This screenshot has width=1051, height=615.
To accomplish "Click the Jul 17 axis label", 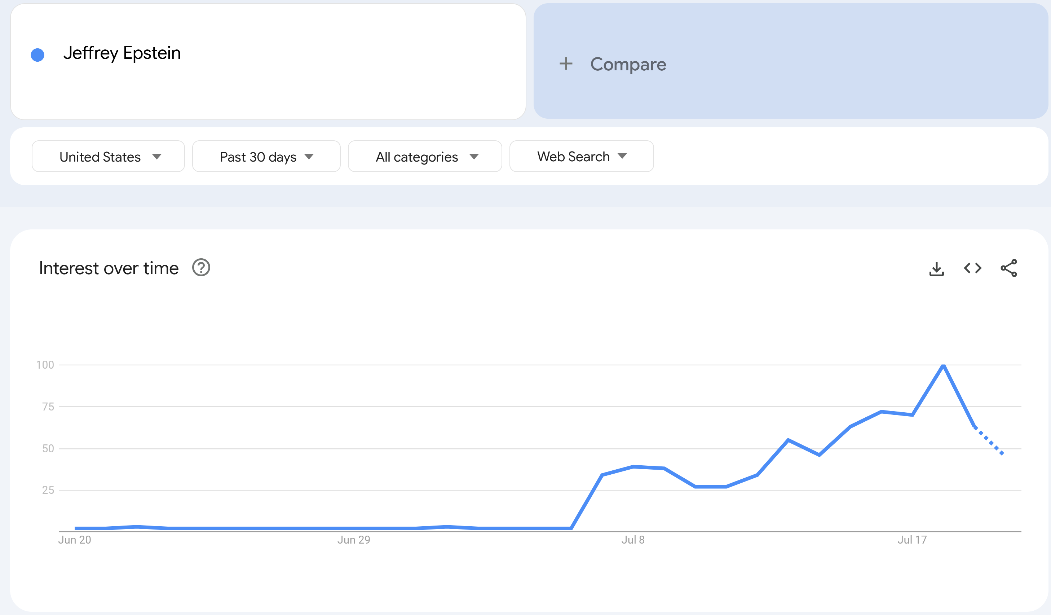I will tap(912, 540).
